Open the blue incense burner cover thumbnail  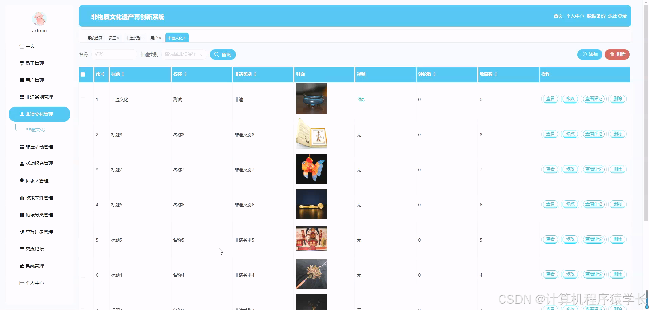click(311, 98)
